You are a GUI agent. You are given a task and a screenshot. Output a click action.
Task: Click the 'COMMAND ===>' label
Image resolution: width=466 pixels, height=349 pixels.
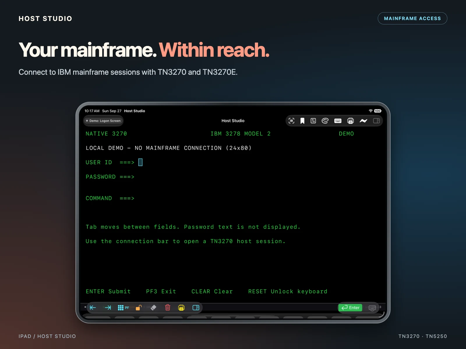(110, 198)
